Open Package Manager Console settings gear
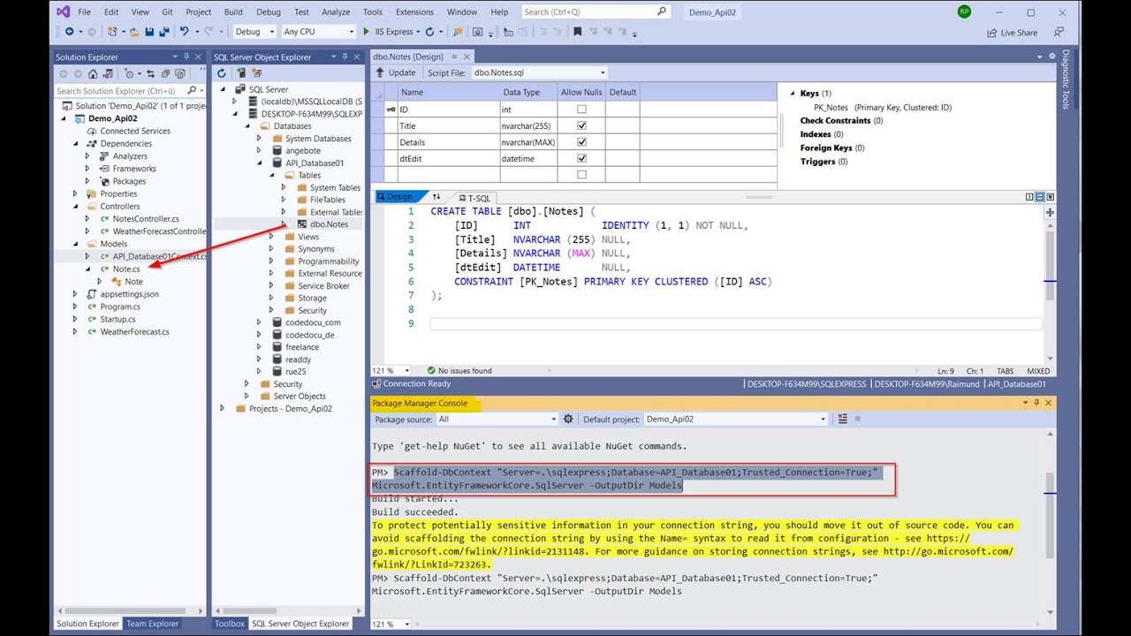The image size is (1131, 636). click(x=568, y=420)
